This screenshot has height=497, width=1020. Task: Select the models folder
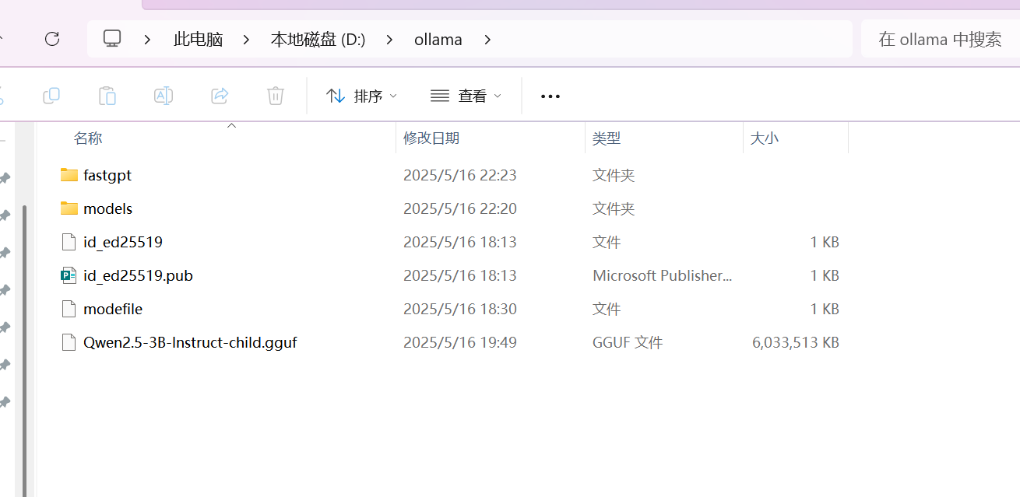point(107,208)
